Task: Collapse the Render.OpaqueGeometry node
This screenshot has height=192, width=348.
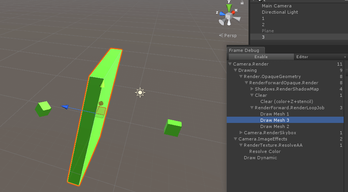Action: [x=241, y=76]
